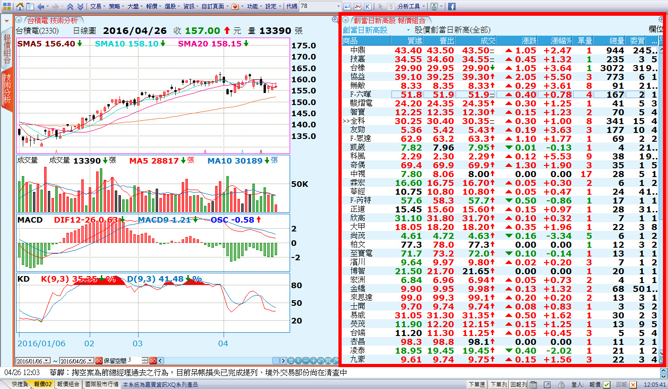Toggle the 報價 green check status box
Screen dimensions: 668x389
(607, 385)
